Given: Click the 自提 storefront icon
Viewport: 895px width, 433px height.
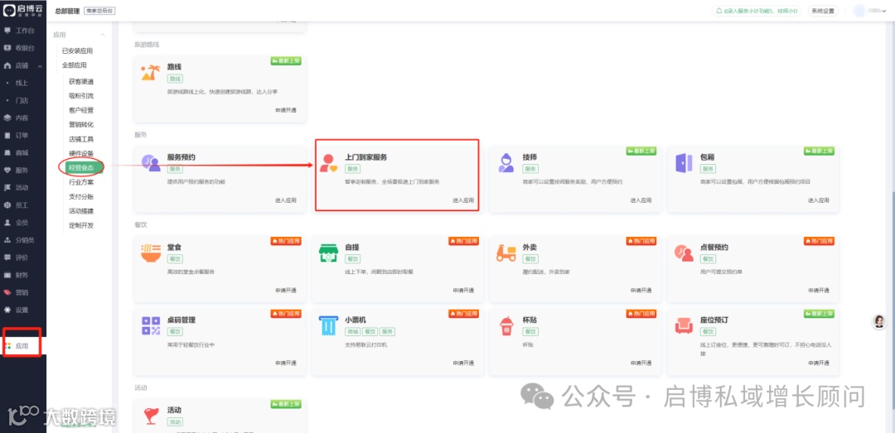Looking at the screenshot, I should pyautogui.click(x=328, y=253).
